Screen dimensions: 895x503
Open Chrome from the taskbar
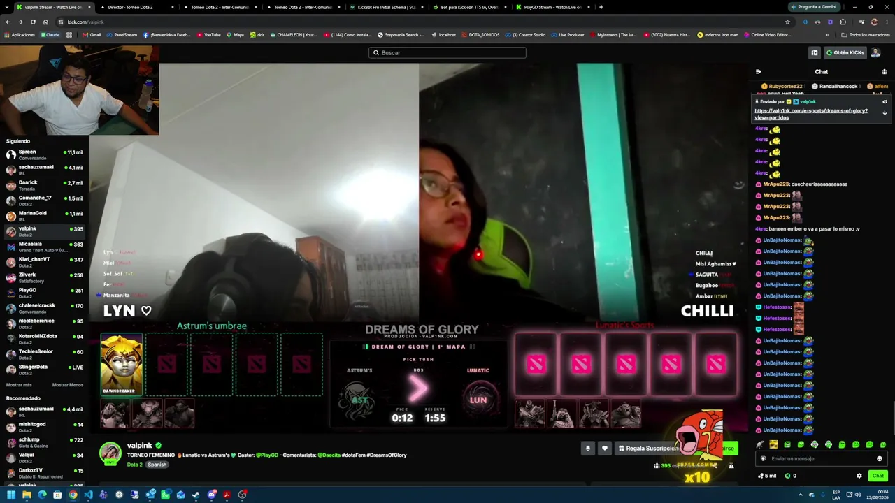coord(73,495)
